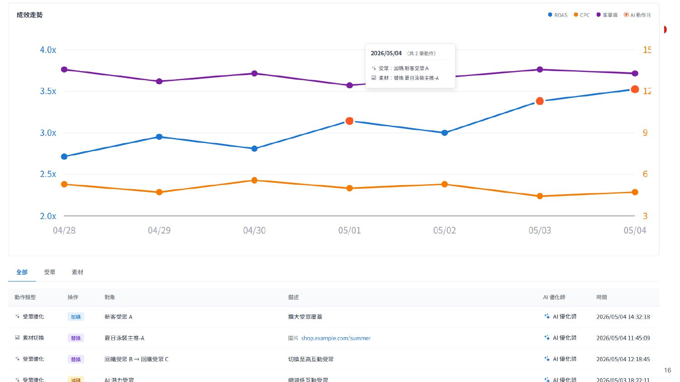
Task: Click the 切換至高互動受眾 description
Action: coord(311,359)
